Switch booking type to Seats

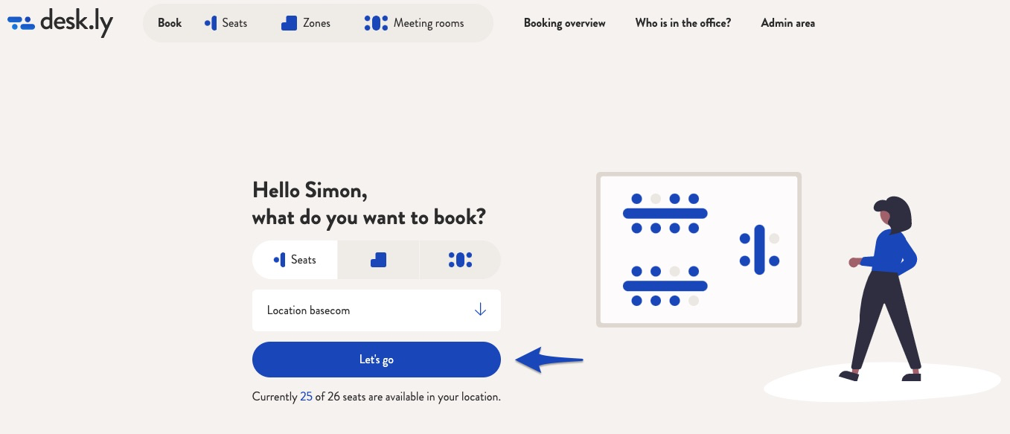[295, 260]
